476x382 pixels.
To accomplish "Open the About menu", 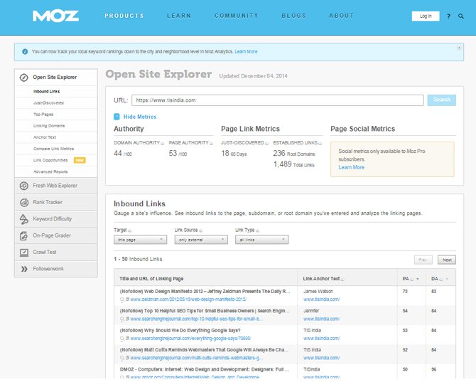I will (342, 16).
